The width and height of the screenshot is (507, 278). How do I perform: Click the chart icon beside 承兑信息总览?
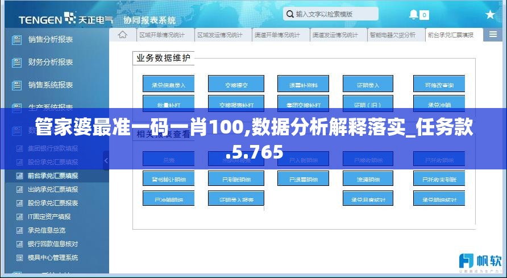point(20,230)
